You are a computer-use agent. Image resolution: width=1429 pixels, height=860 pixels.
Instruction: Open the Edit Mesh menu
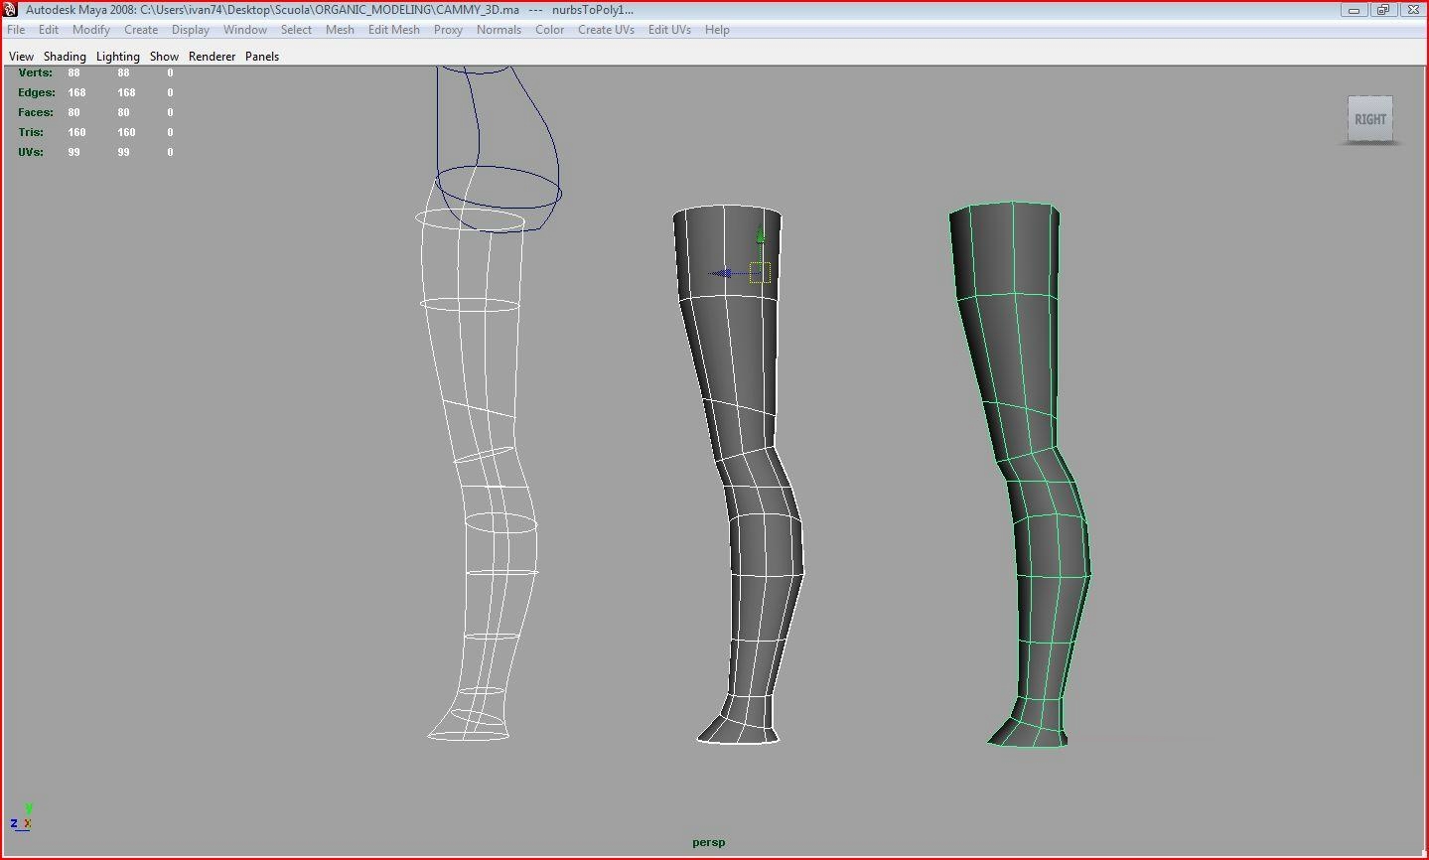pos(393,30)
